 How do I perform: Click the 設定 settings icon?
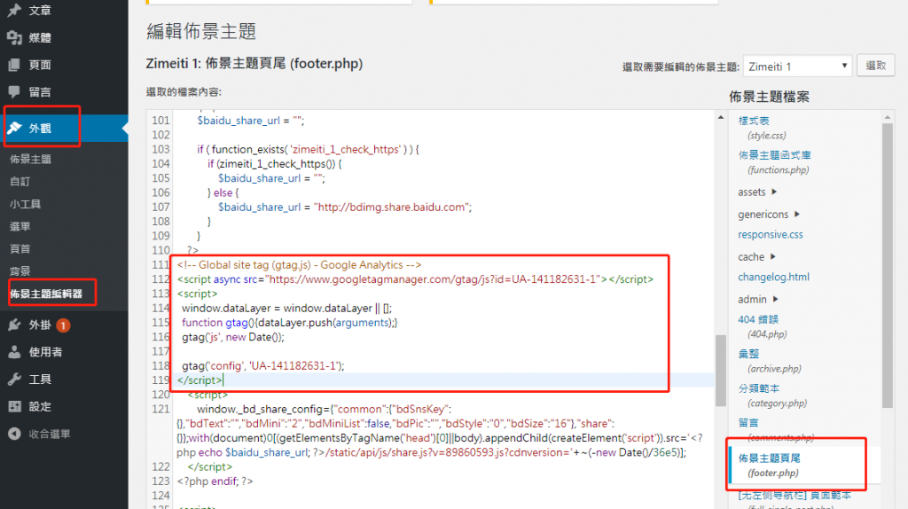coord(14,406)
